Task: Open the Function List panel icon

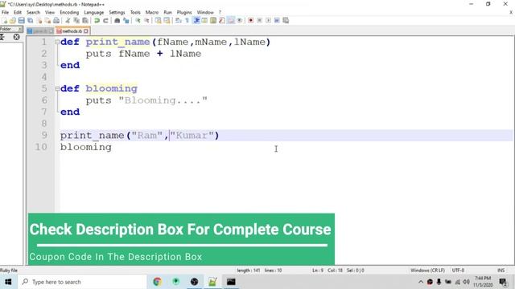Action: (x=222, y=20)
